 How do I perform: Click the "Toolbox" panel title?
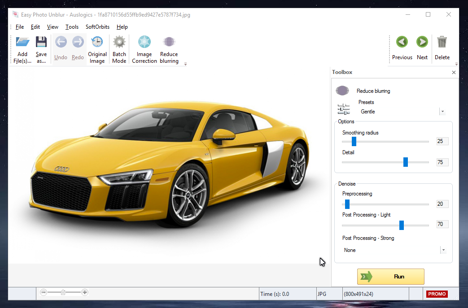click(x=342, y=72)
